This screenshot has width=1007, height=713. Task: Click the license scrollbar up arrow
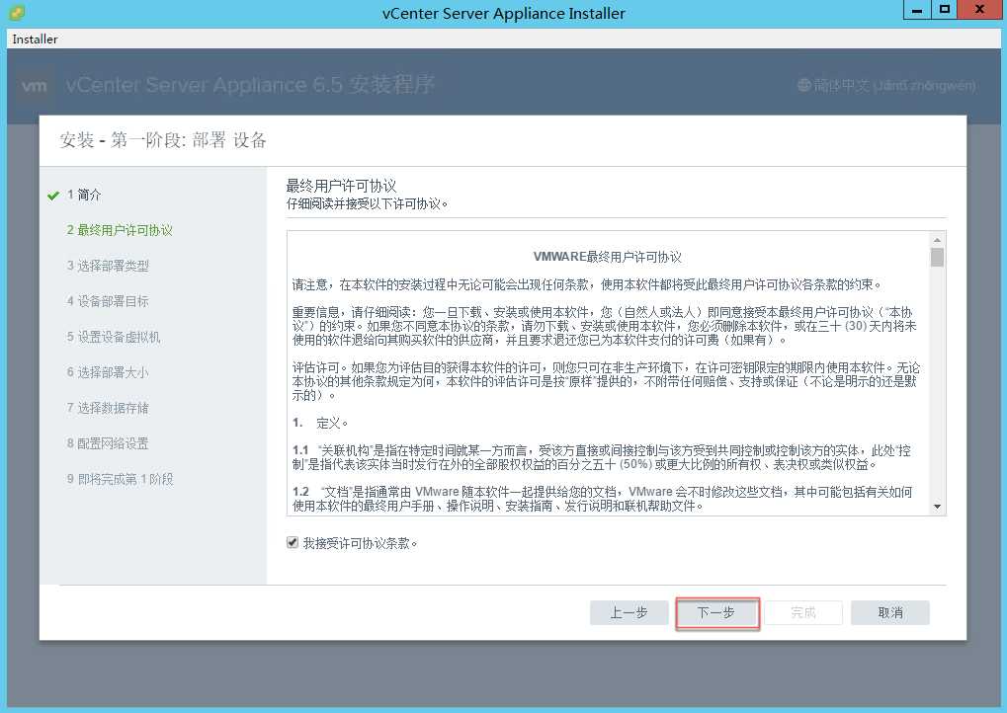pyautogui.click(x=937, y=239)
